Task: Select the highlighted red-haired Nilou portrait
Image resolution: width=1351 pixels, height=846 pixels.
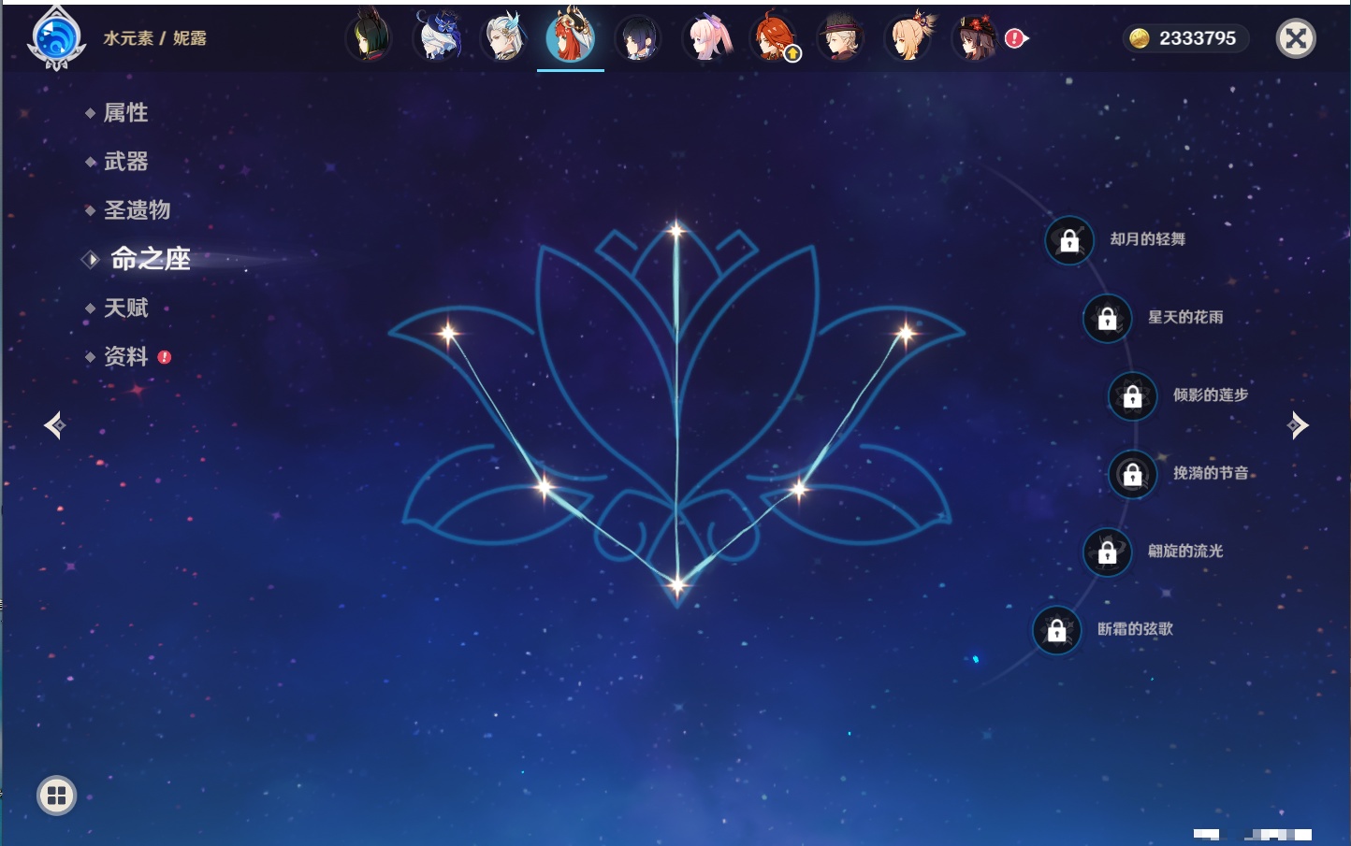Action: click(571, 37)
